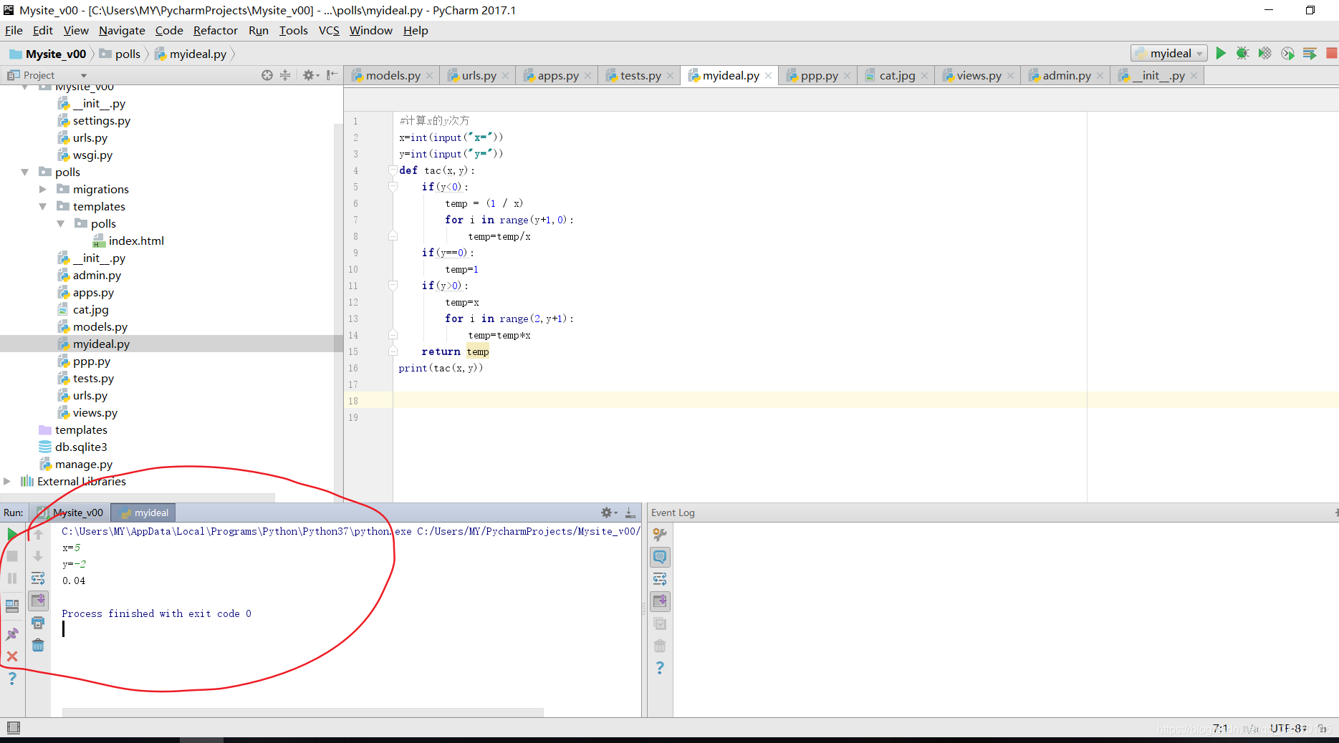Start debugging with the green bug icon

1243,53
